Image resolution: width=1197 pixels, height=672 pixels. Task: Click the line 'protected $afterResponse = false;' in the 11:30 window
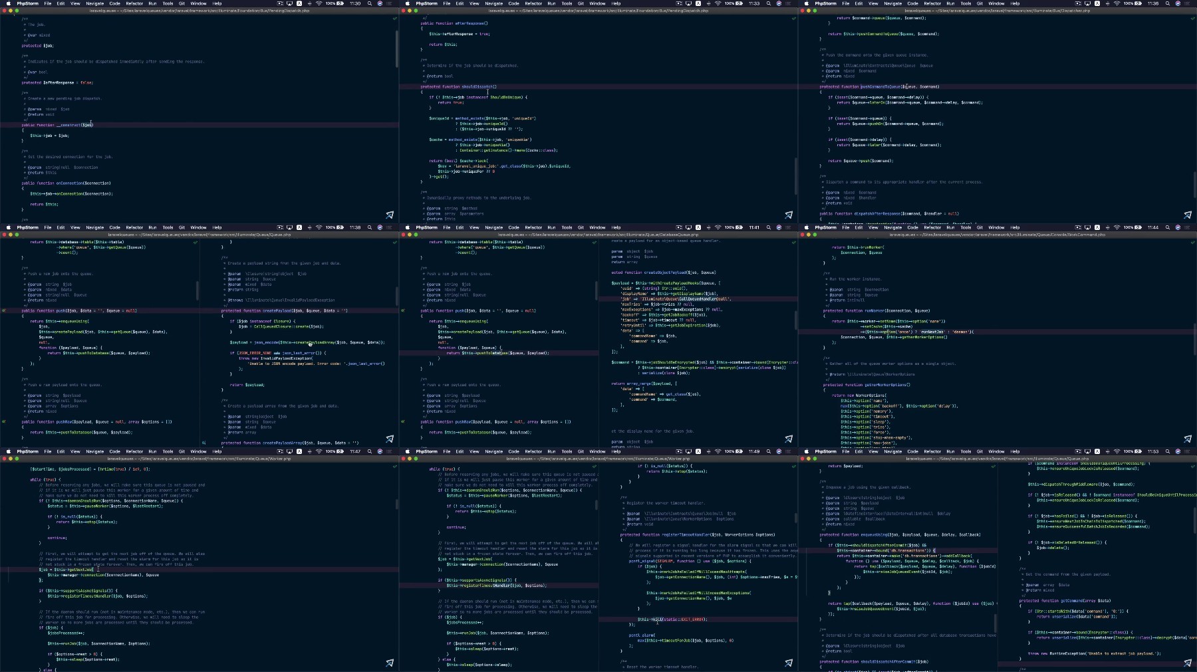(57, 82)
